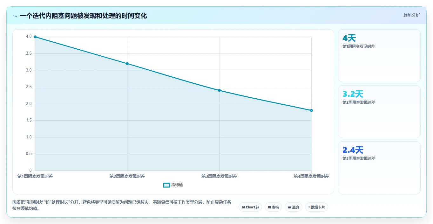Click the 第1周阻塞发现时差 caption in the 4天 card
This screenshot has width=433, height=224.
[x=359, y=46]
